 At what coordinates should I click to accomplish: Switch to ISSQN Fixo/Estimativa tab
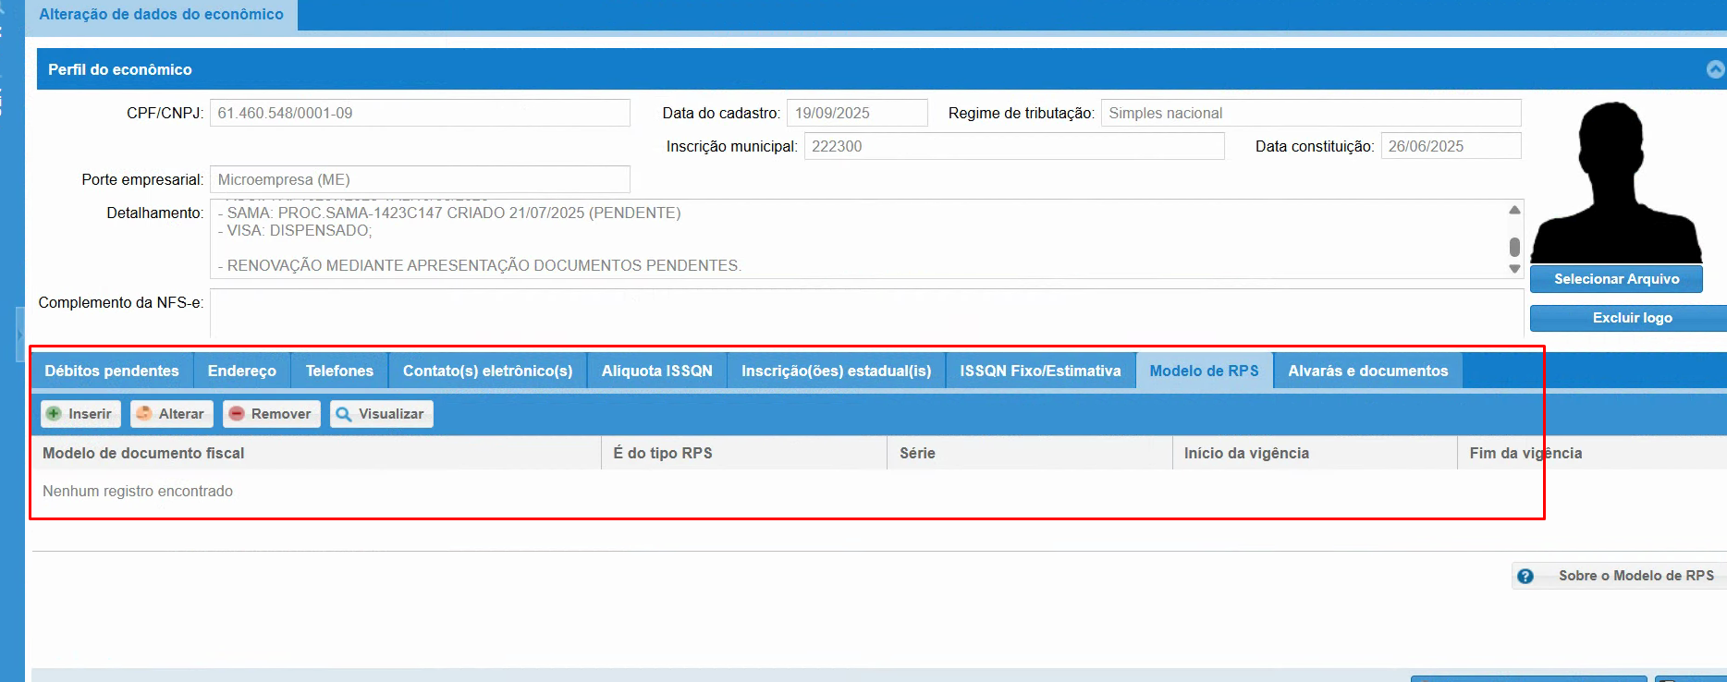click(1040, 371)
